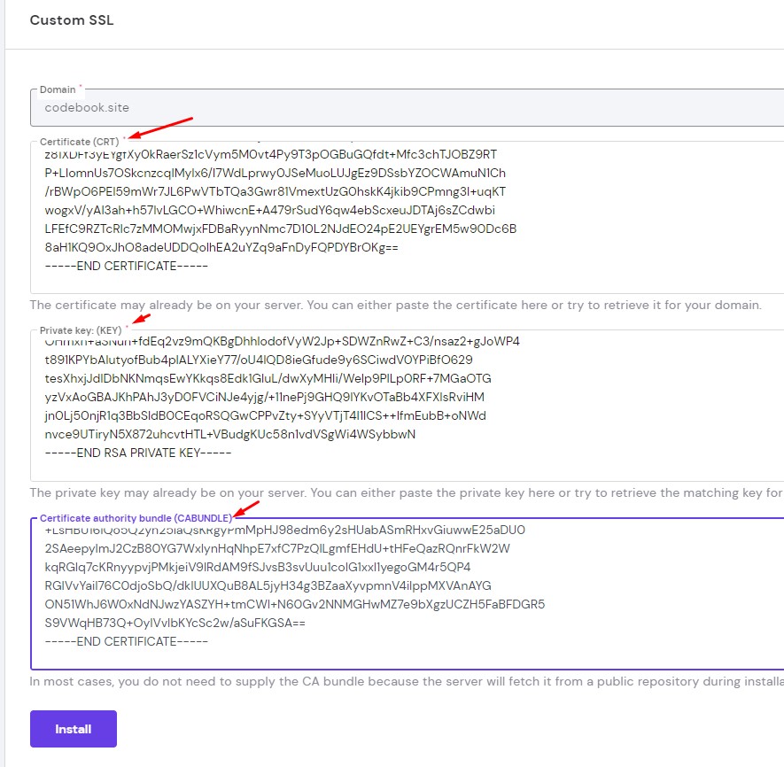
Task: Click the bundle line starting ON51WhJ6W0xNdNJwz
Action: [294, 605]
